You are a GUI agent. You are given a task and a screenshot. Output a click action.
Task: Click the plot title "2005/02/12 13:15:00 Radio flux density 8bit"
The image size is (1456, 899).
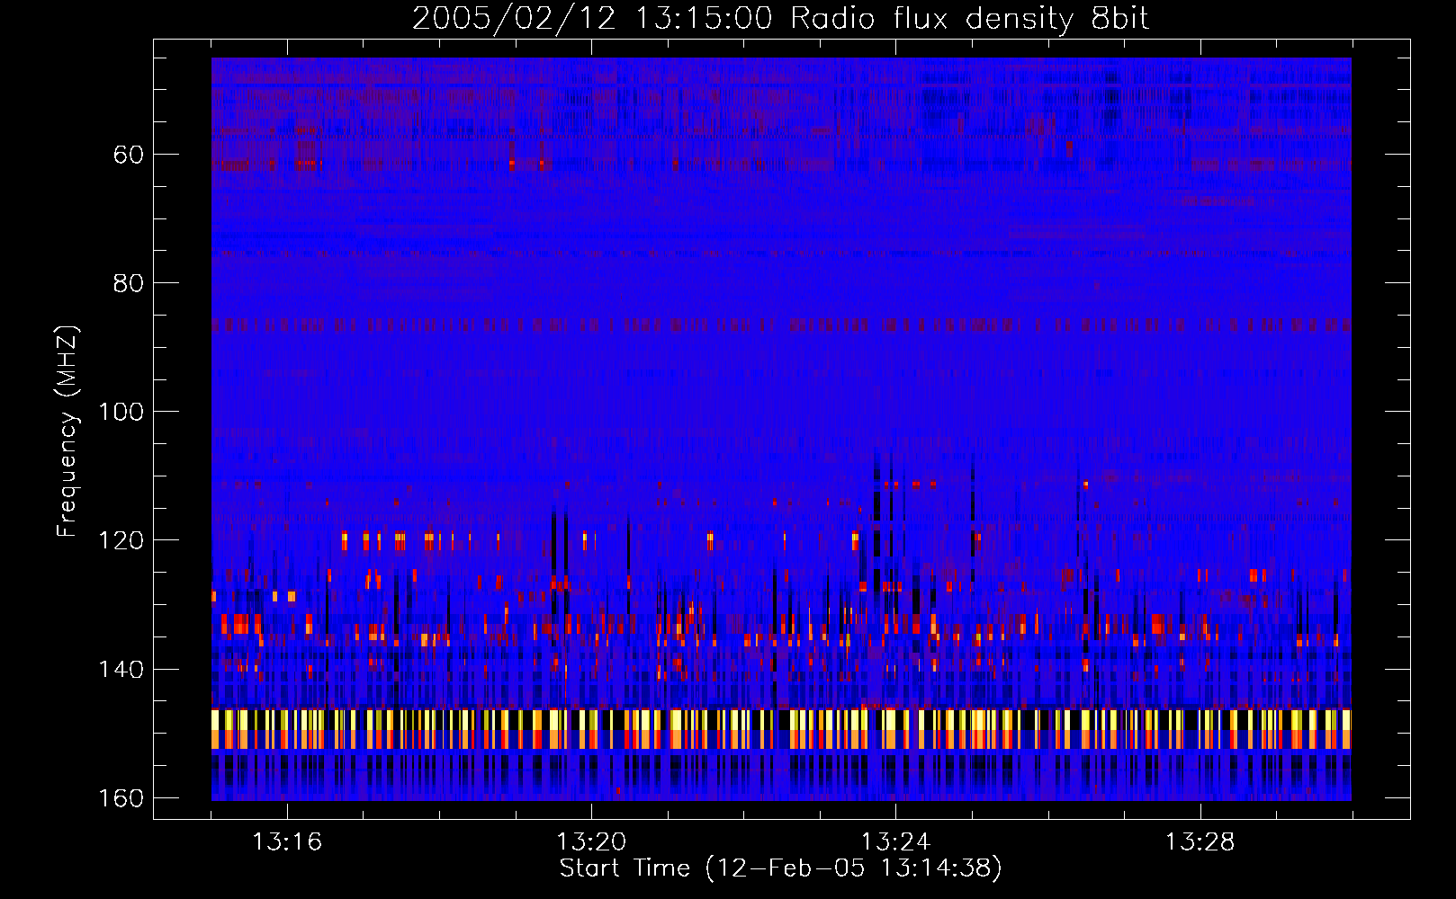coord(781,18)
